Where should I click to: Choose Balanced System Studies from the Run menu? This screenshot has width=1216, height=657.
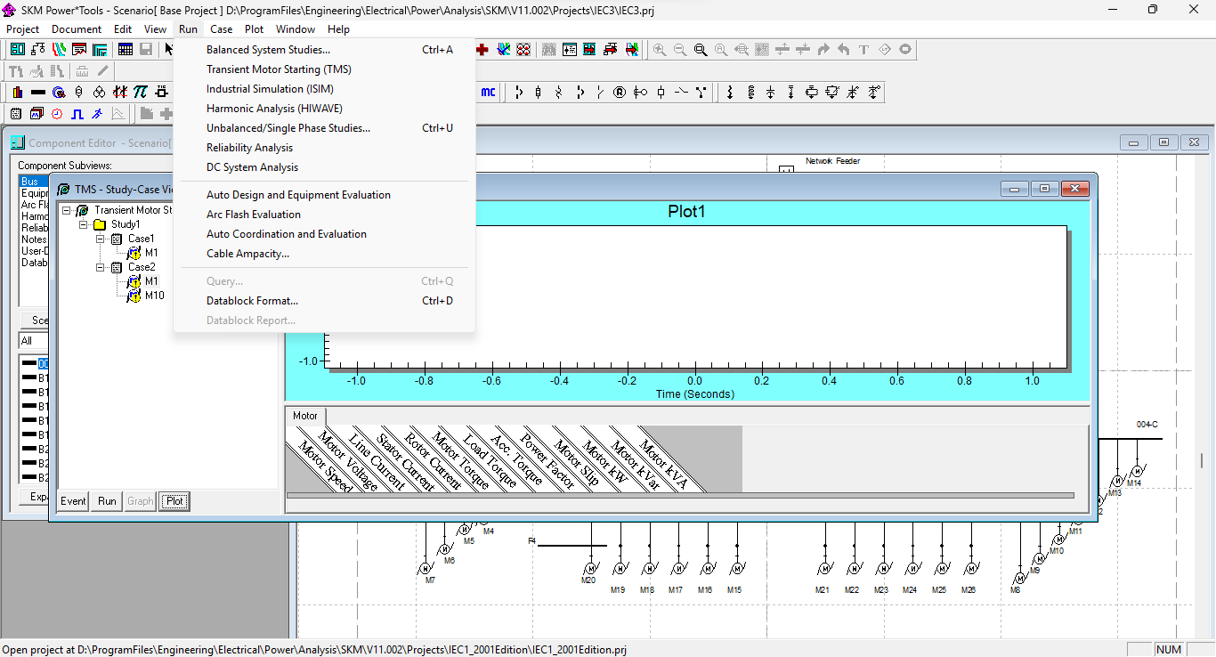pos(324,50)
